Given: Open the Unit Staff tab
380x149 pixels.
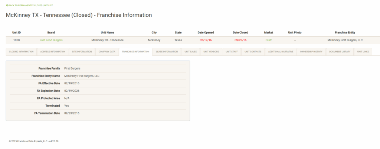Looking at the screenshot, I should click(x=232, y=52).
